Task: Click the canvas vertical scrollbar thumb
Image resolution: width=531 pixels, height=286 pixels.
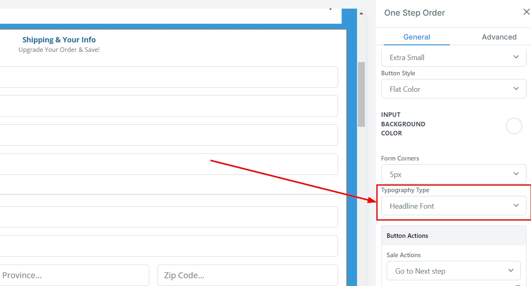Action: 361,95
